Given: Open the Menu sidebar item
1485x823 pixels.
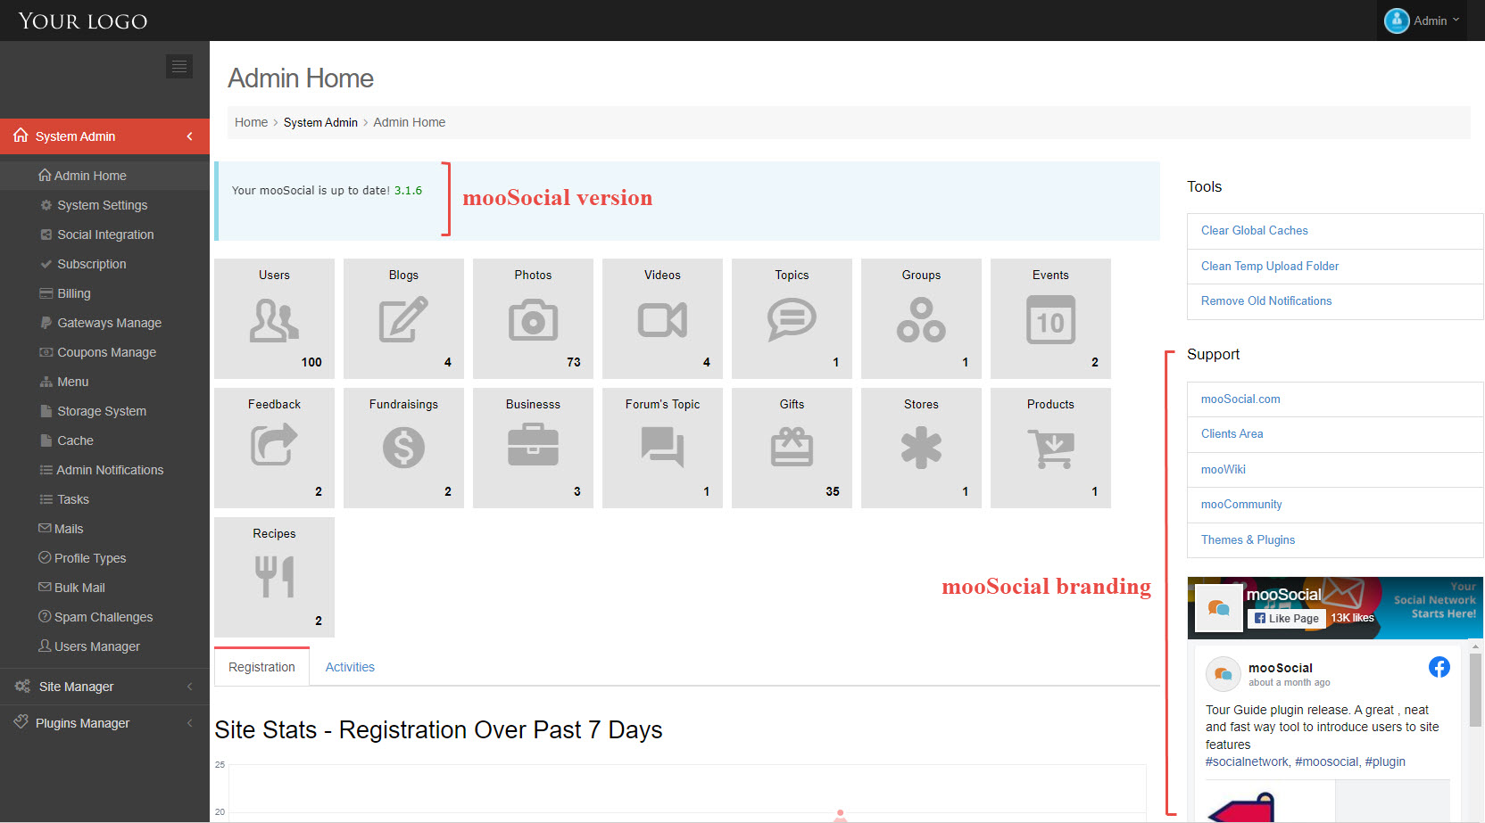Looking at the screenshot, I should pyautogui.click(x=104, y=382).
